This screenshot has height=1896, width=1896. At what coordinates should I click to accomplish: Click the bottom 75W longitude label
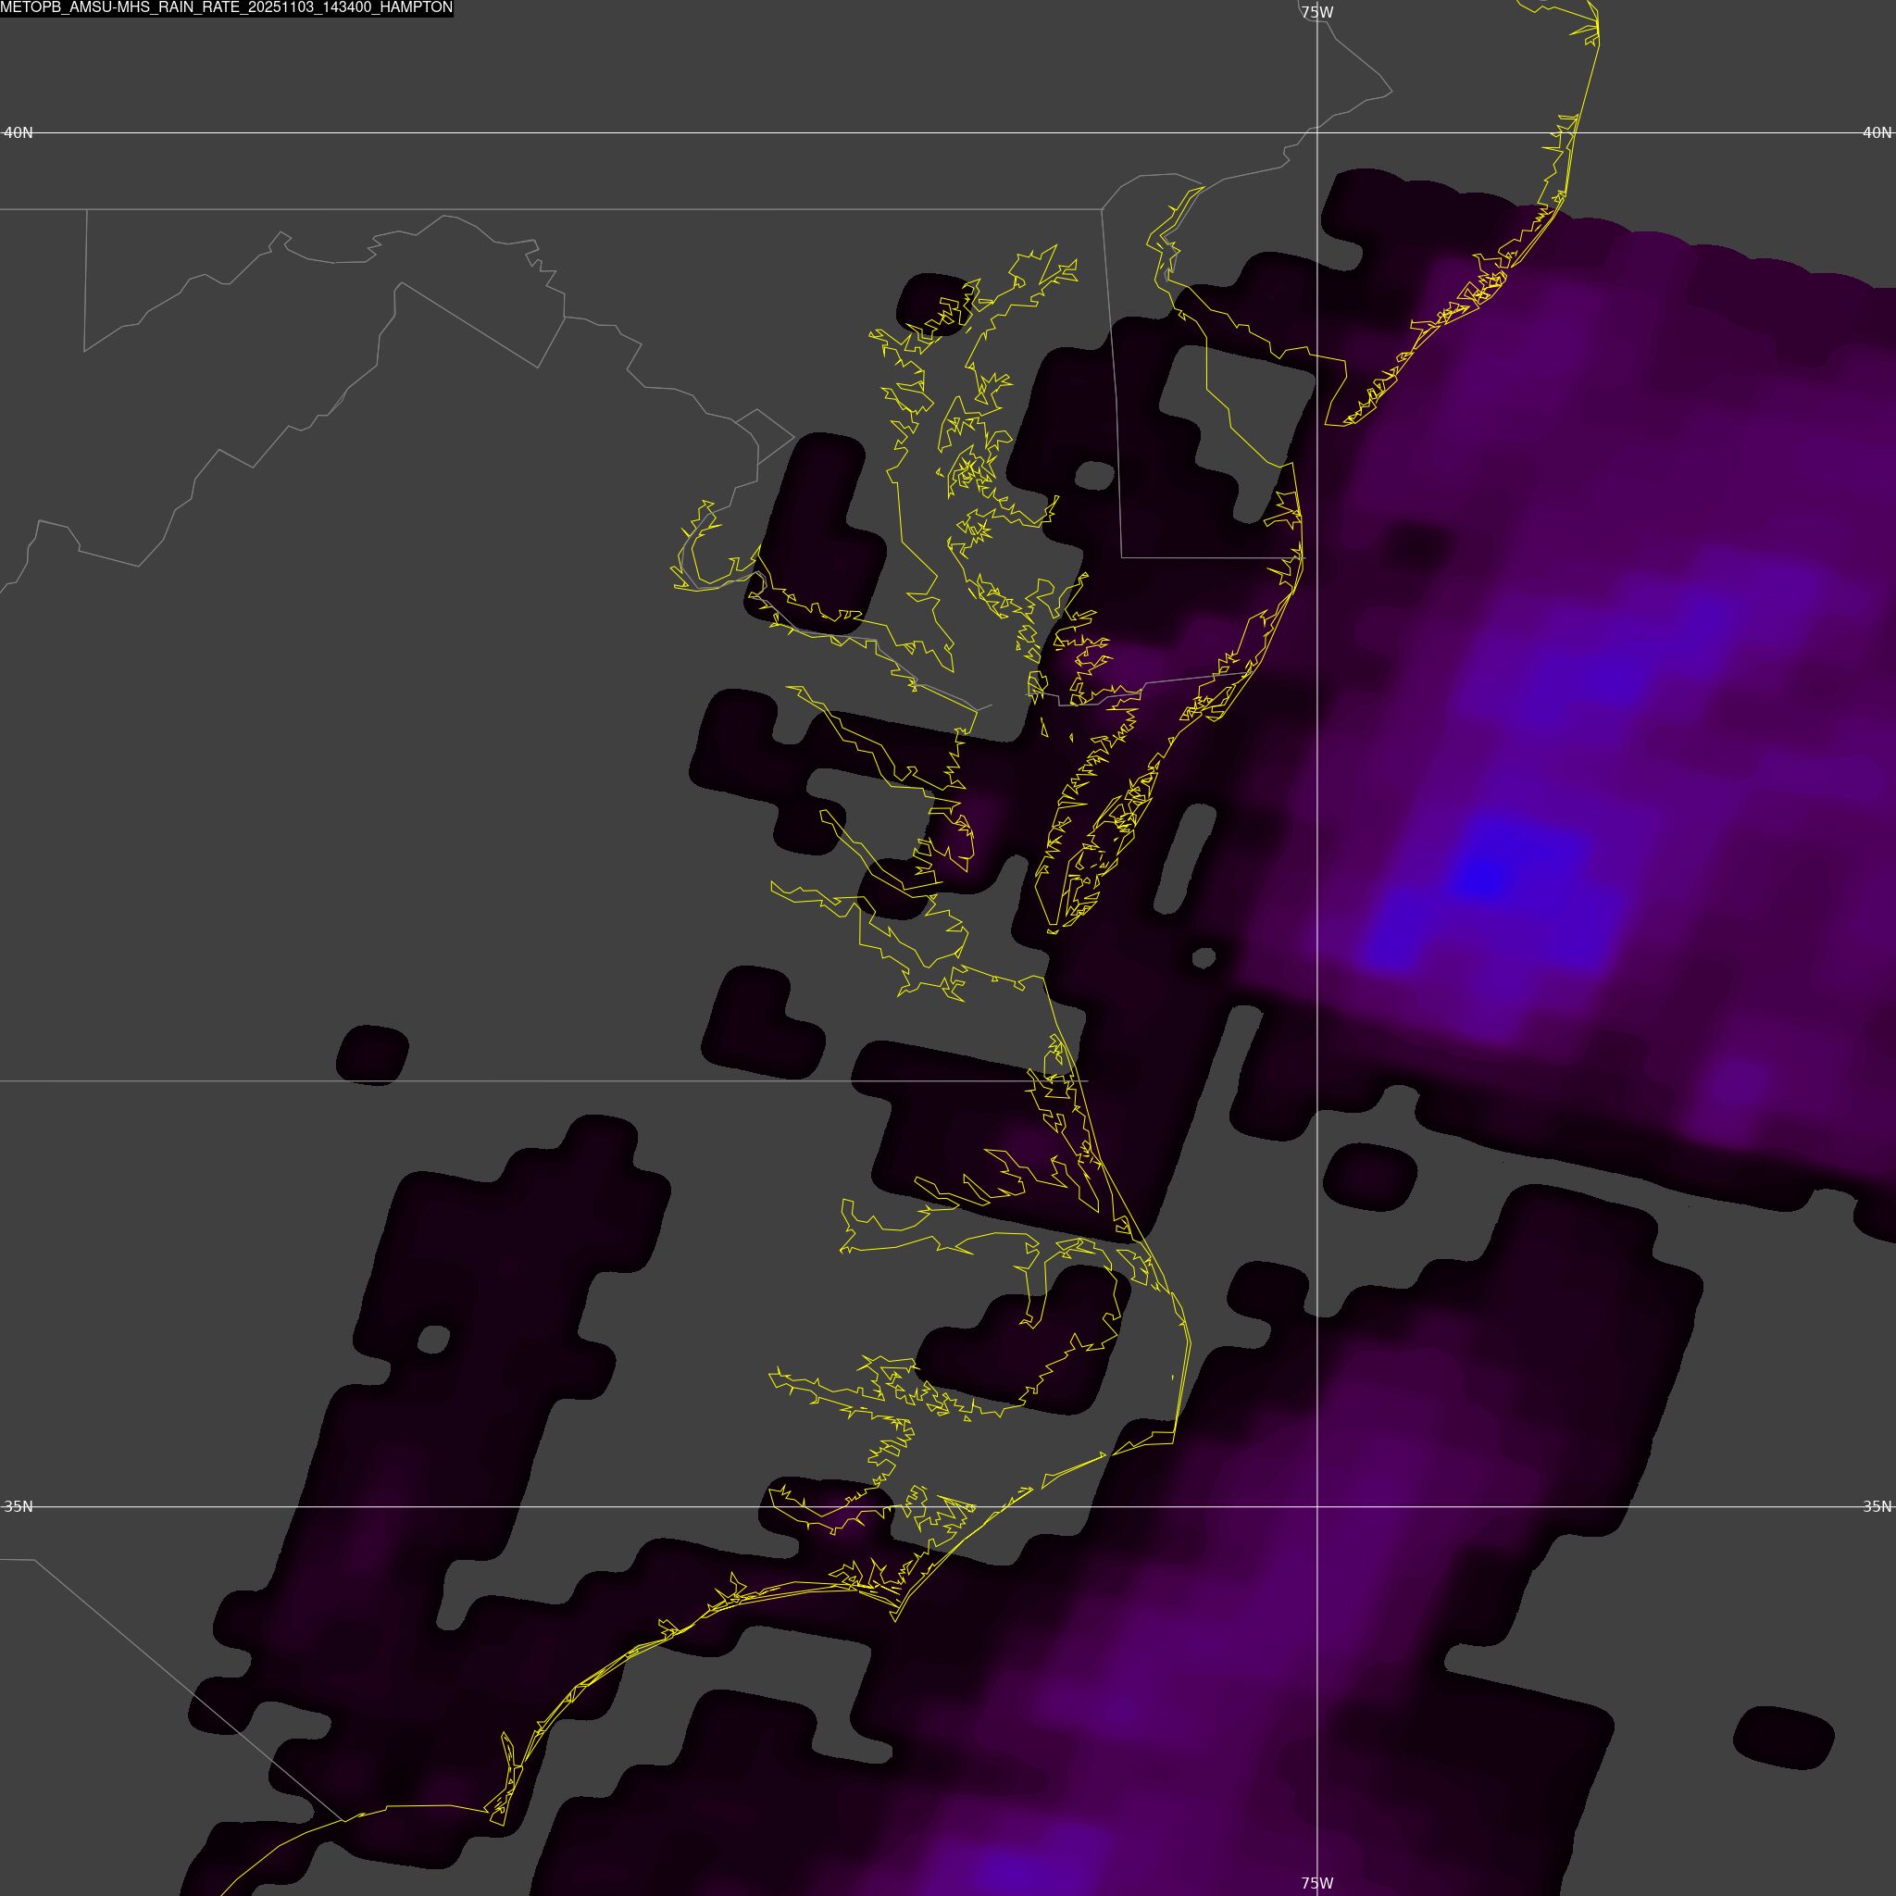coord(1317,1883)
